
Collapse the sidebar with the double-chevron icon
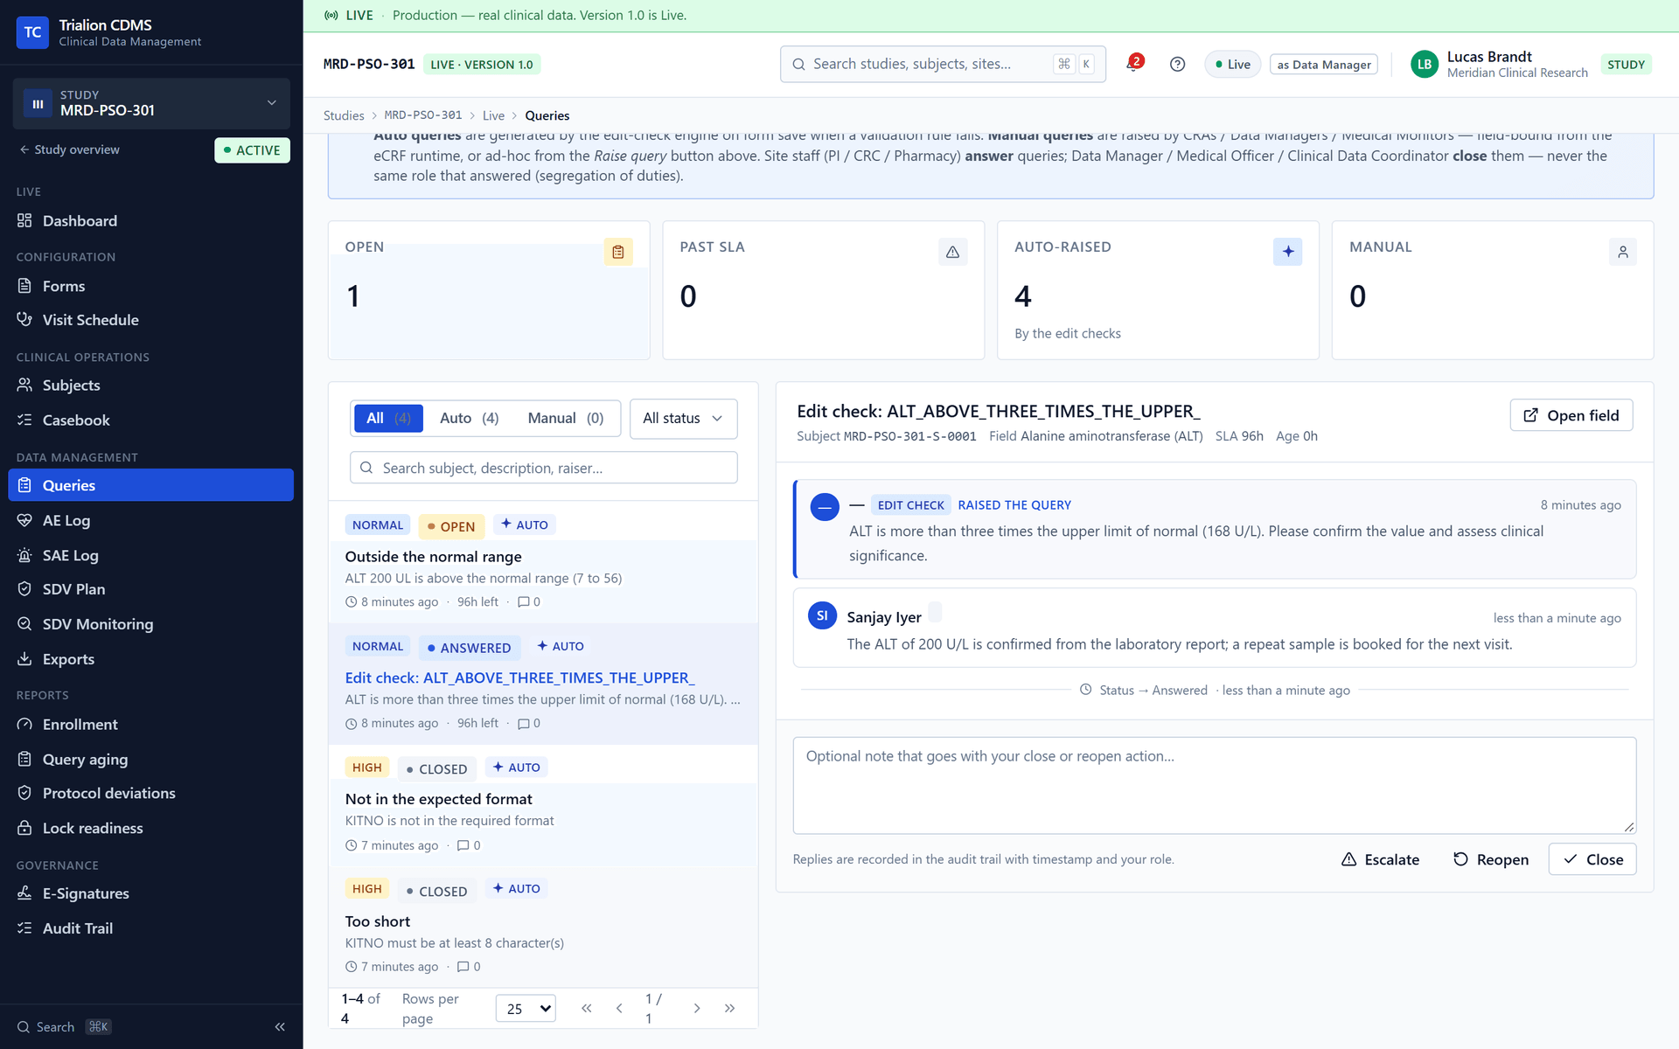[x=280, y=1027]
